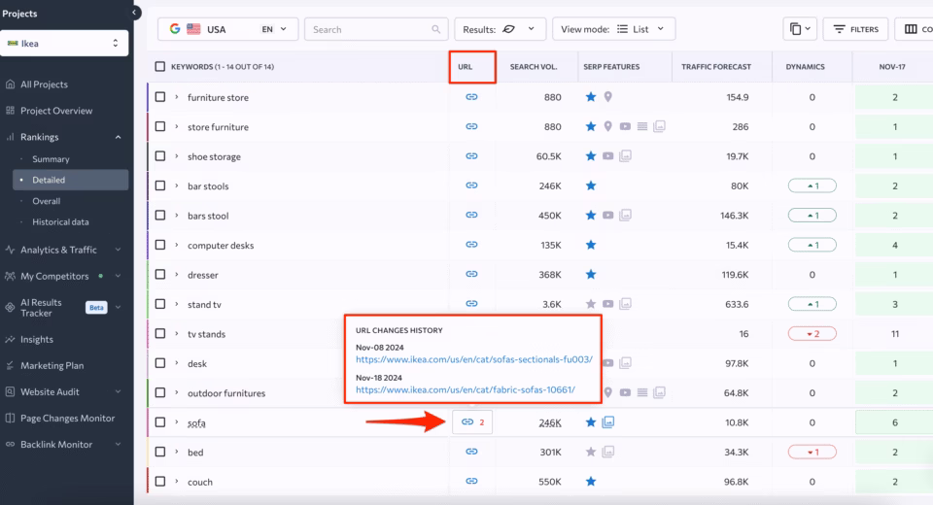Viewport: 933px width, 505px height.
Task: Open Marketing Plan in sidebar
Action: tap(52, 366)
